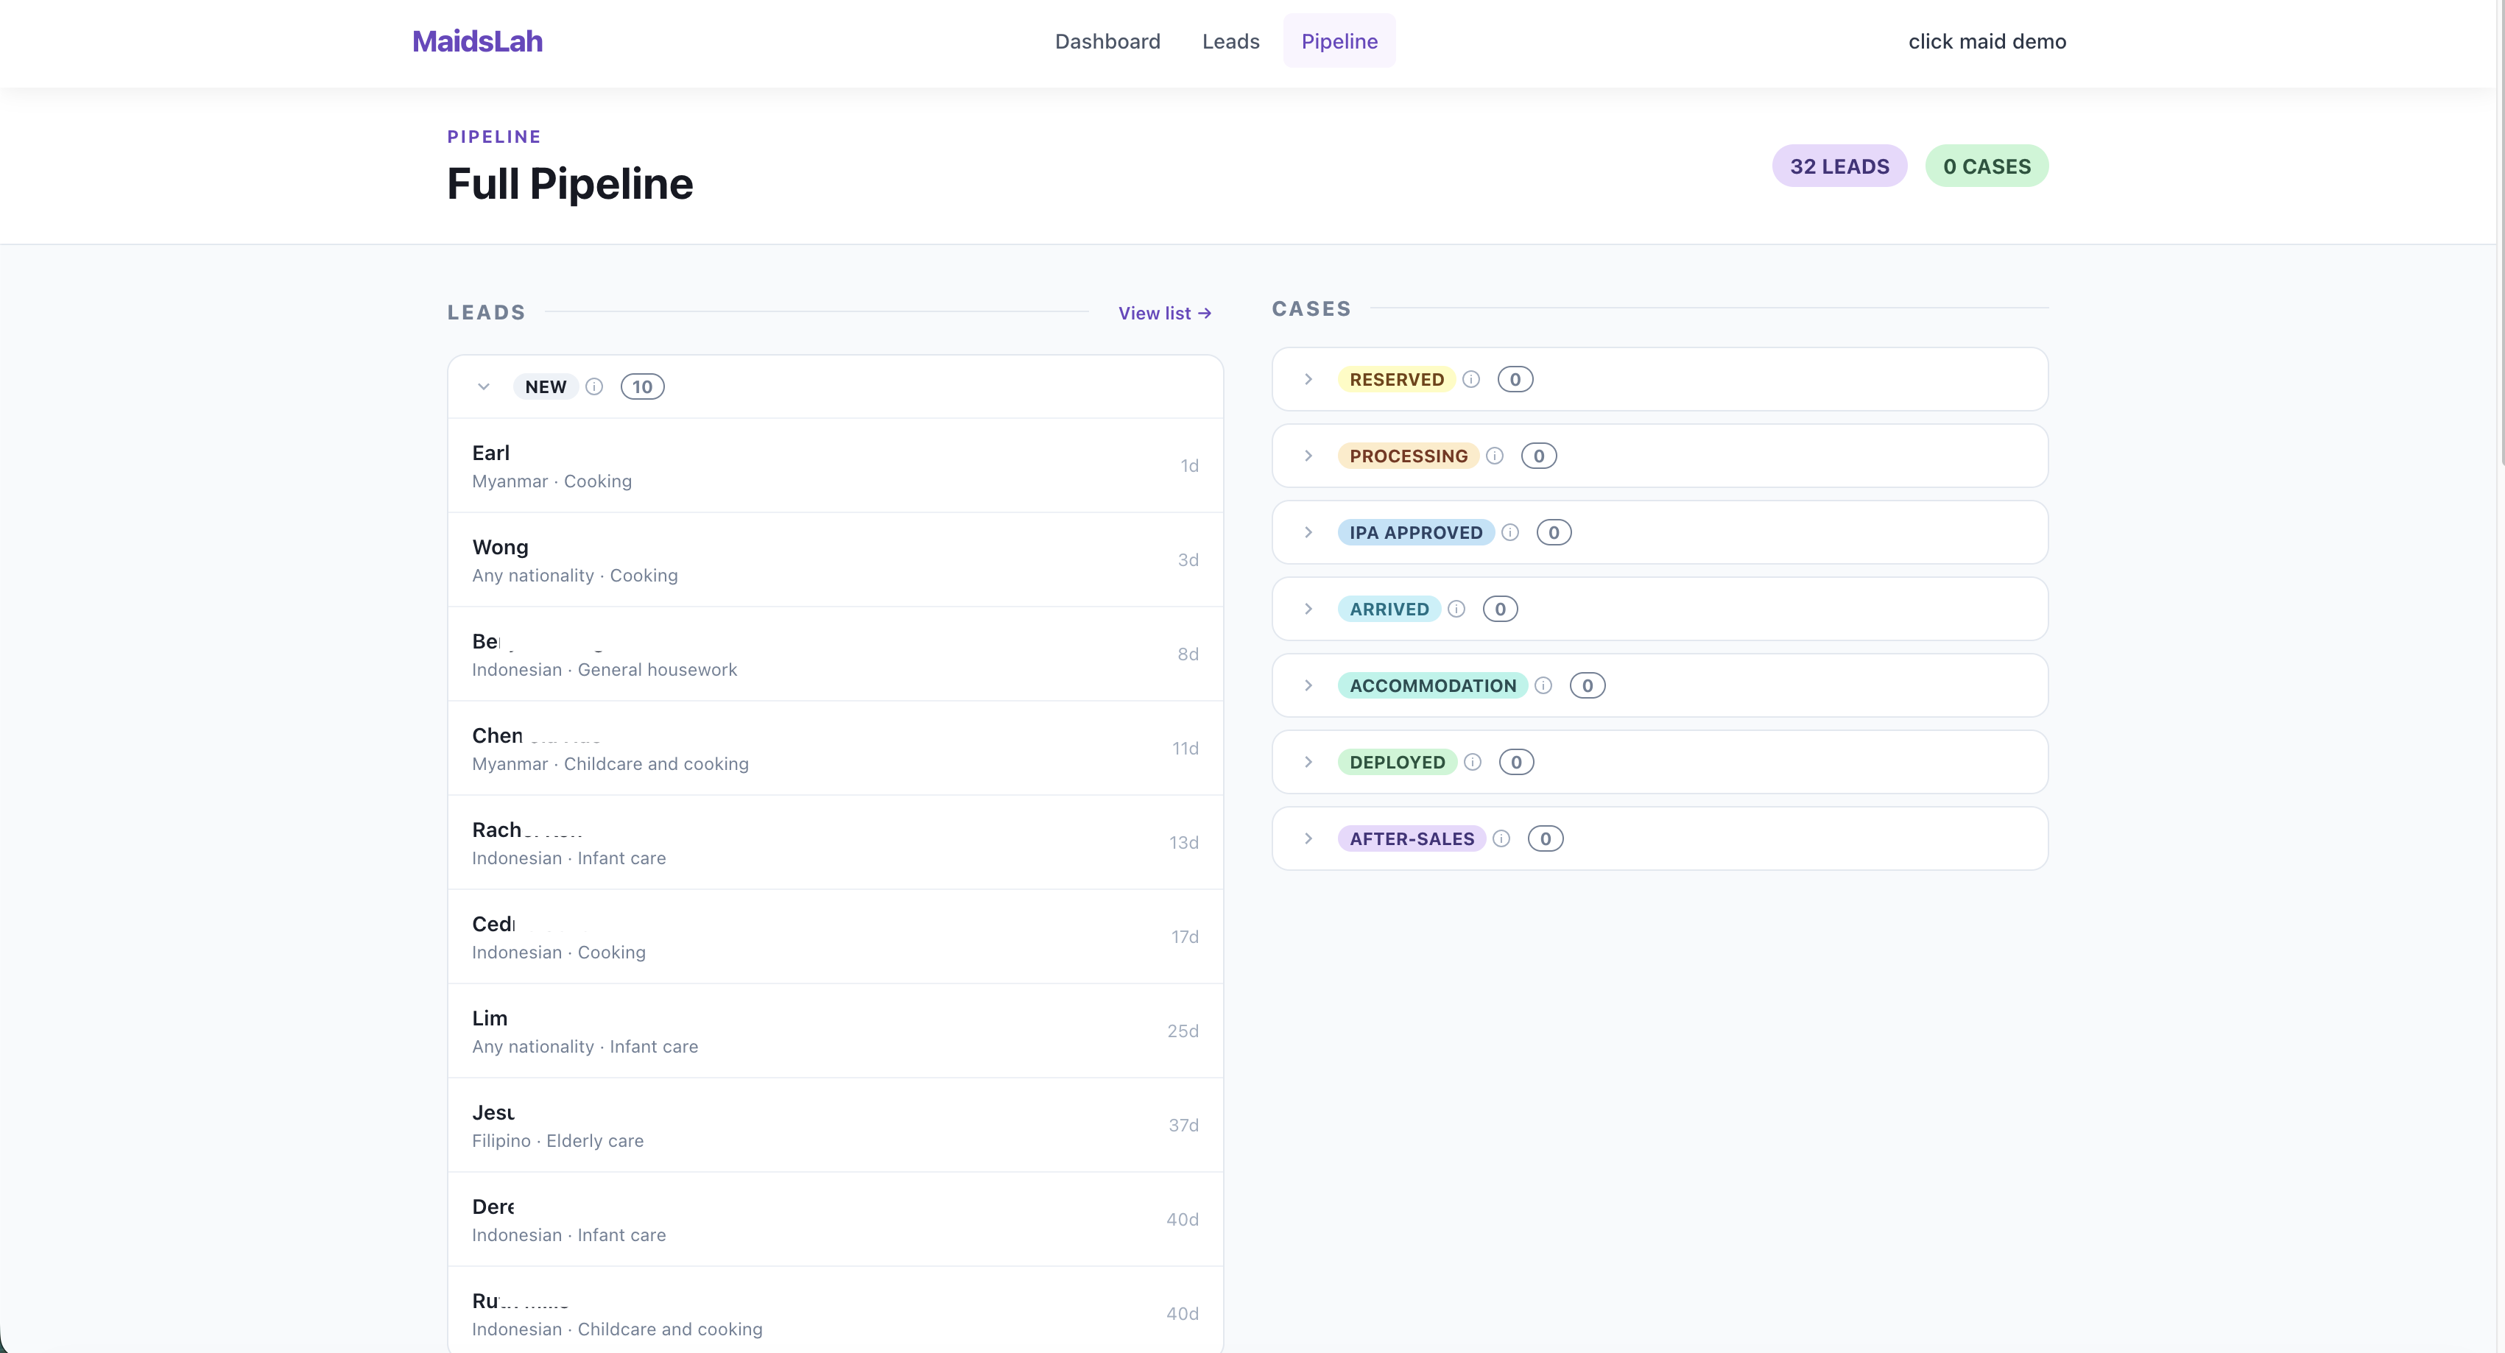Open the Indonesian General housework lead

(835, 654)
